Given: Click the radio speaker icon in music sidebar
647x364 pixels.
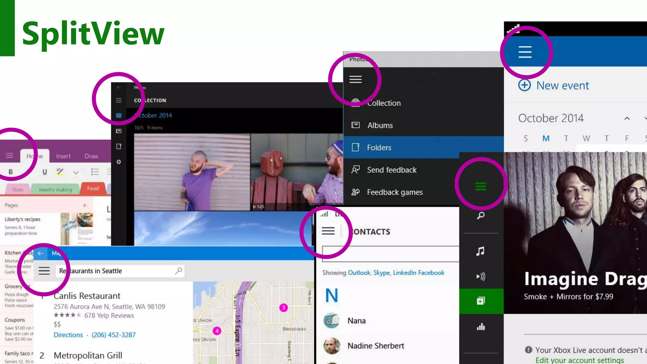Looking at the screenshot, I should pos(481,276).
